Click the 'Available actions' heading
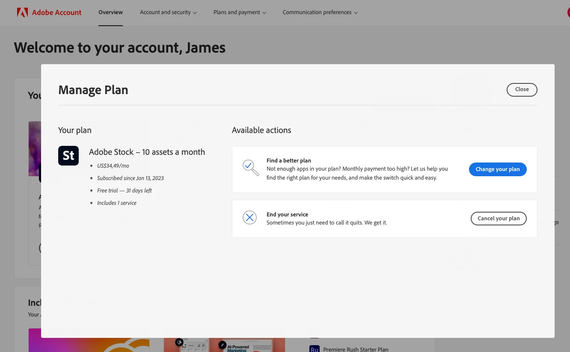The image size is (570, 352). click(261, 130)
